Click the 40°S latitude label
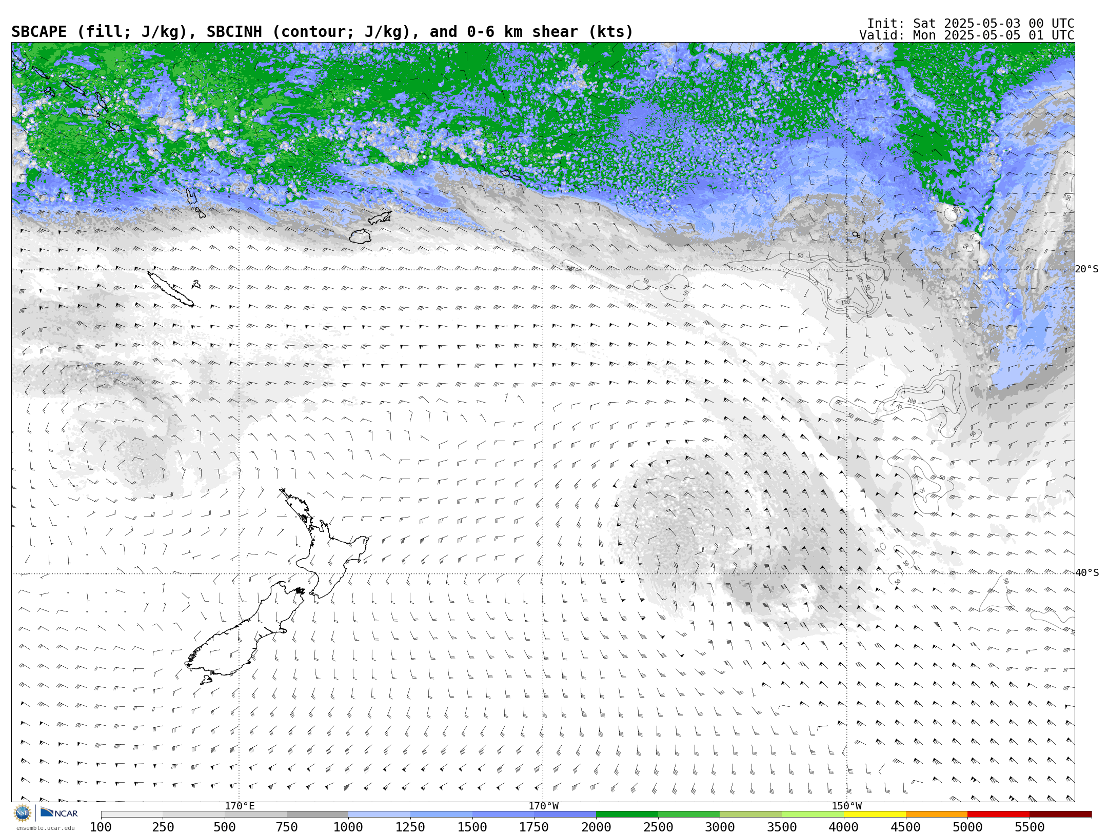Image resolution: width=1108 pixels, height=834 pixels. click(x=1086, y=573)
